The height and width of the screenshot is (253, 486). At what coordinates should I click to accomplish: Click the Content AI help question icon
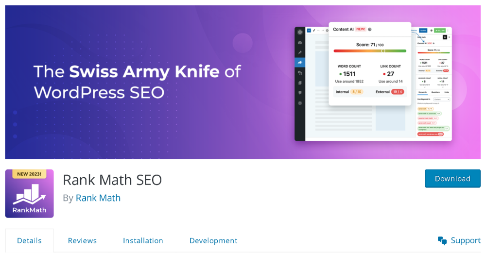[370, 30]
